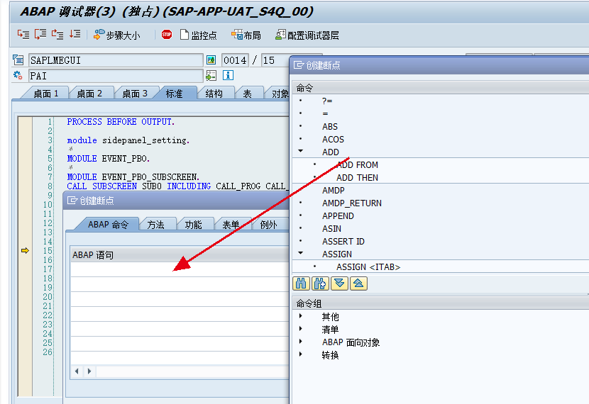Click the expand all nodes icon

click(339, 284)
